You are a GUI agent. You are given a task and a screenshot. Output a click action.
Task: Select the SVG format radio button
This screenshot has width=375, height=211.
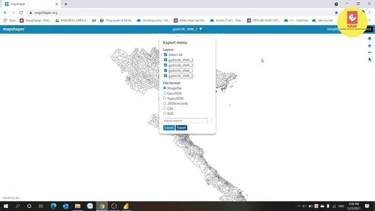pos(165,113)
